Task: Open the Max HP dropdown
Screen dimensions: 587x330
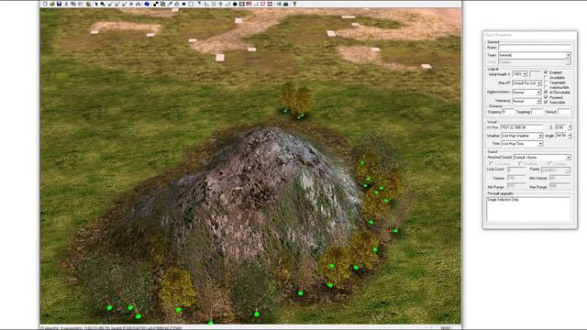Action: click(526, 83)
